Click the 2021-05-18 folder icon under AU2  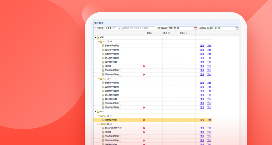(101, 116)
